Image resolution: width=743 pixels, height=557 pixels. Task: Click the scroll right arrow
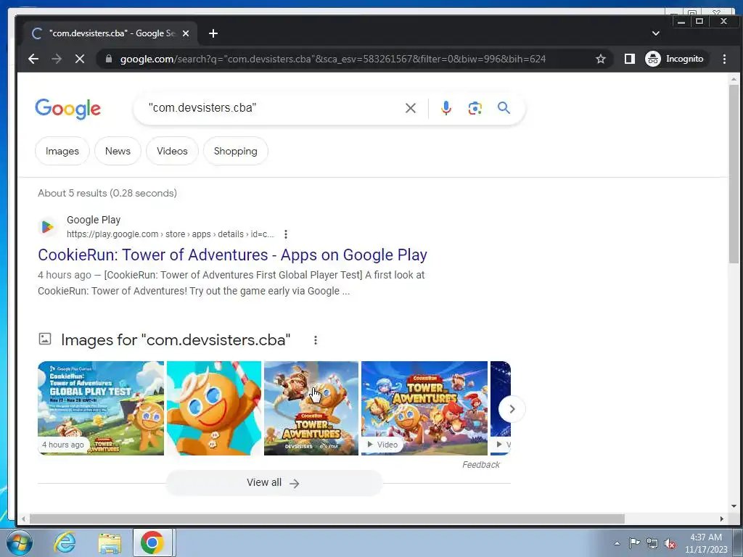click(721, 519)
